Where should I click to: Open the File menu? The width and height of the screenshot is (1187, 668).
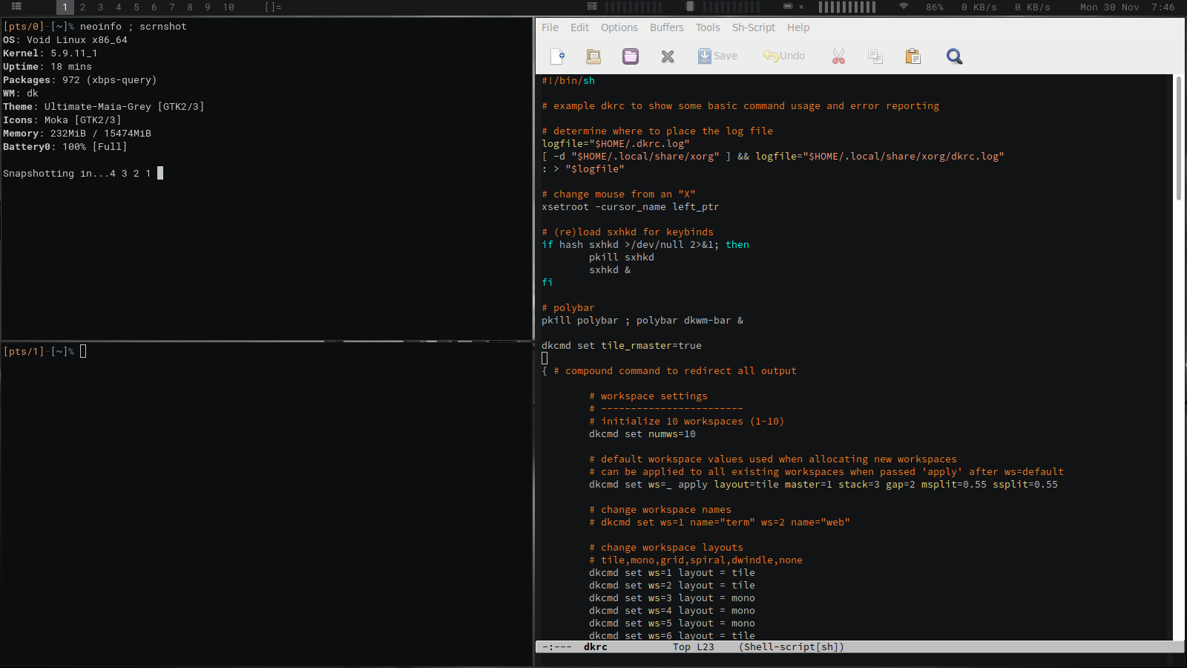550,27
